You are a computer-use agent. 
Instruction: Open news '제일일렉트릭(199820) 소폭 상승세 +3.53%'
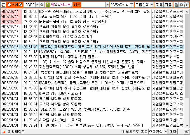87,67
